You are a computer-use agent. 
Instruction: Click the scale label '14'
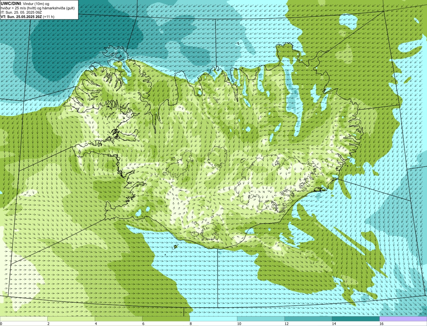pos(334,324)
